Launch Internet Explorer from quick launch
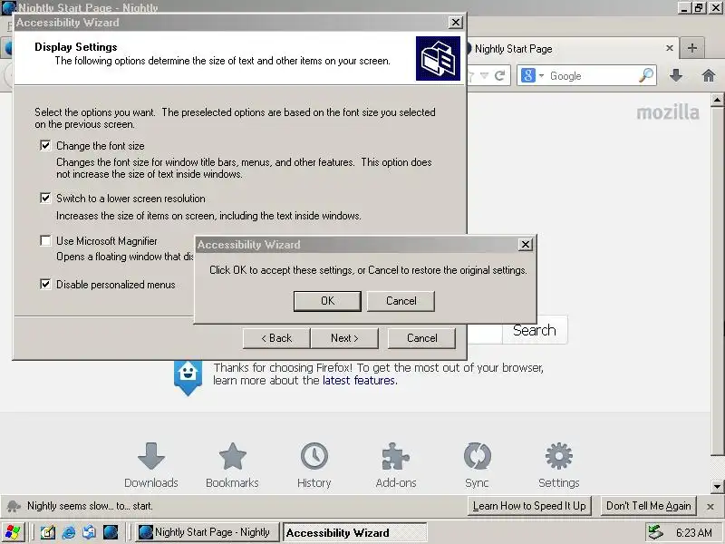725x544 pixels. coord(69,532)
